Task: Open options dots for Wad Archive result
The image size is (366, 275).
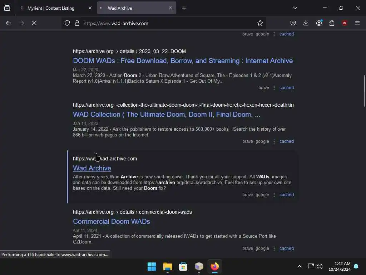Action: click(x=274, y=195)
